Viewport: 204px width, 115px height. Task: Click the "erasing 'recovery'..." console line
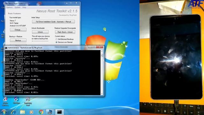(17, 58)
